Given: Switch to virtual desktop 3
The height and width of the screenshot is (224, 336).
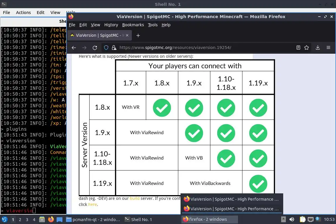Looking at the screenshot, I should click(x=27, y=220).
